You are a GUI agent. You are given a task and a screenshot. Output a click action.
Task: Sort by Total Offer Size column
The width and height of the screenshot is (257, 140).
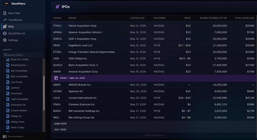tap(244, 18)
